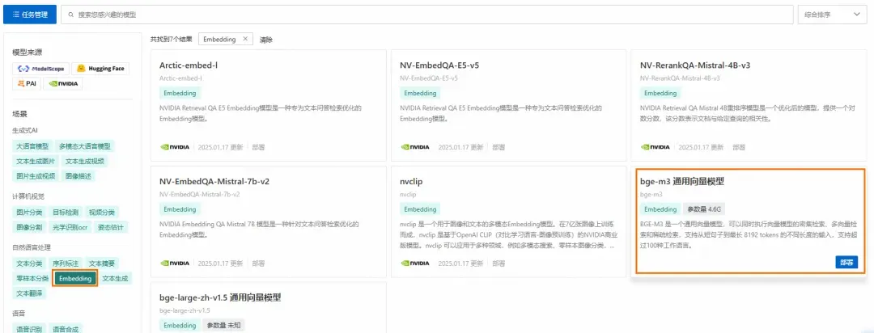Toggle the 图片分类 vision tag
Screen dimensions: 874x333
click(30, 212)
